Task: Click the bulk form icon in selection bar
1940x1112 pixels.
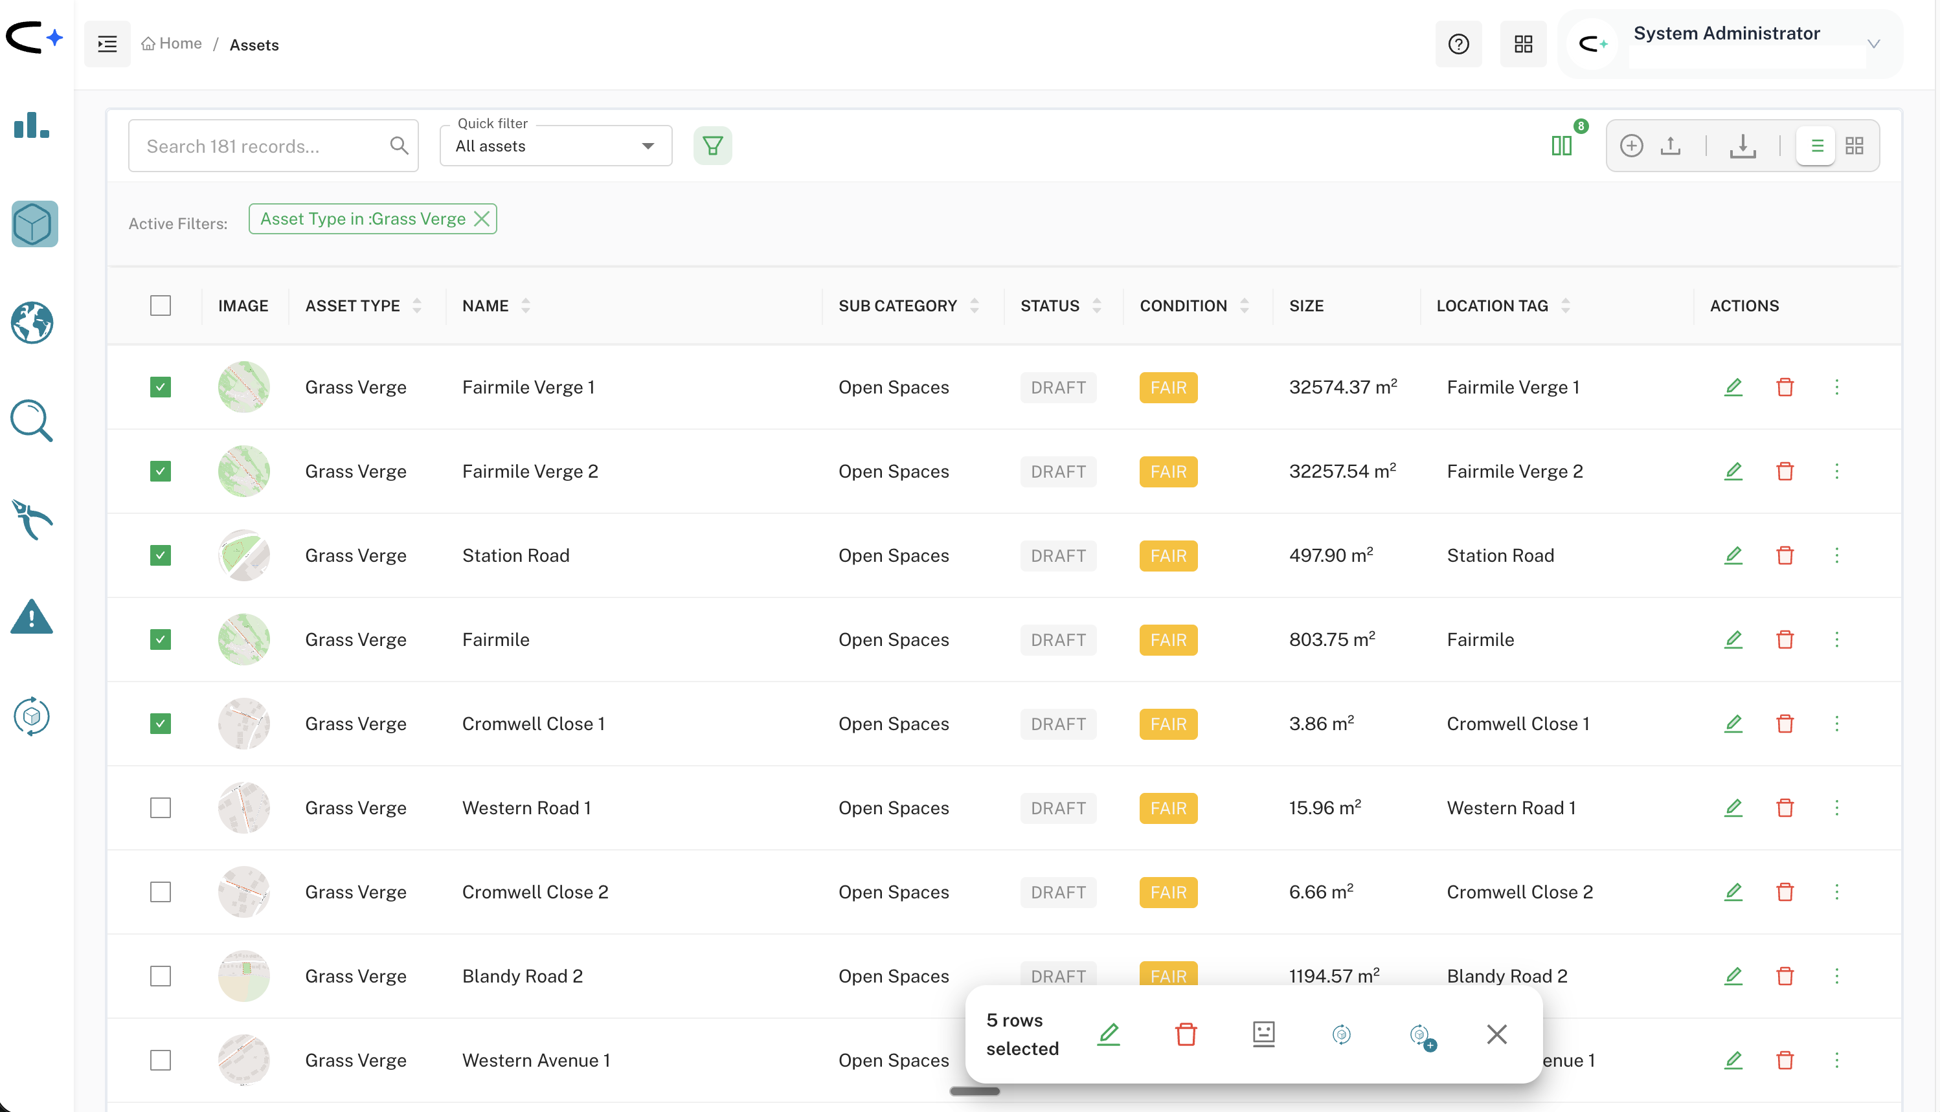Action: [1264, 1034]
